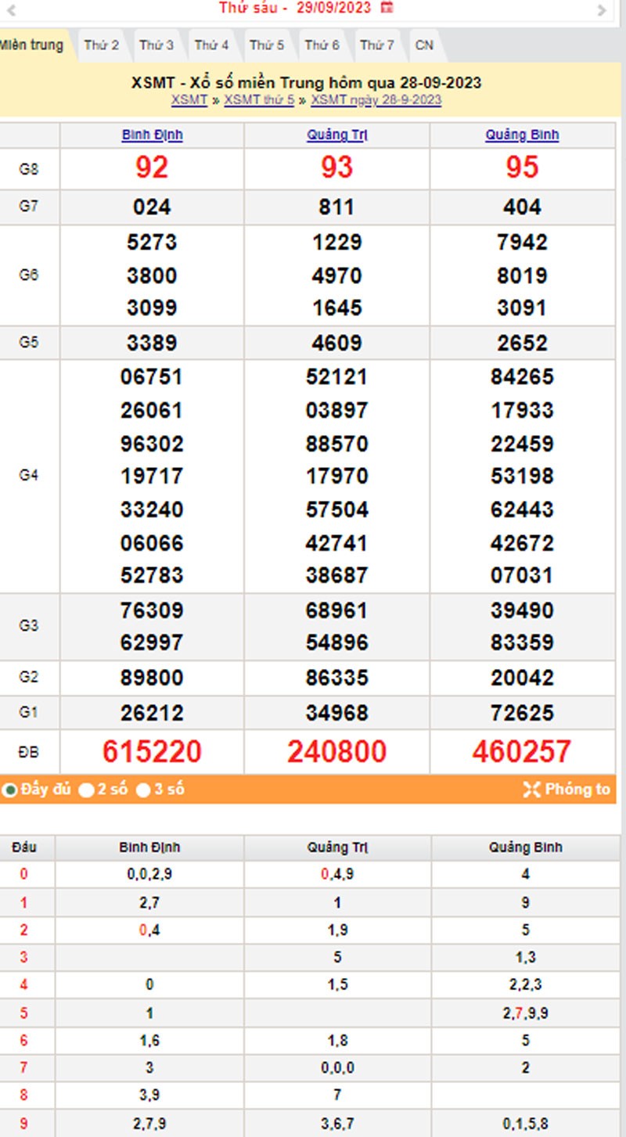Select the 2 số radio option
This screenshot has height=1137, width=626.
(x=86, y=790)
